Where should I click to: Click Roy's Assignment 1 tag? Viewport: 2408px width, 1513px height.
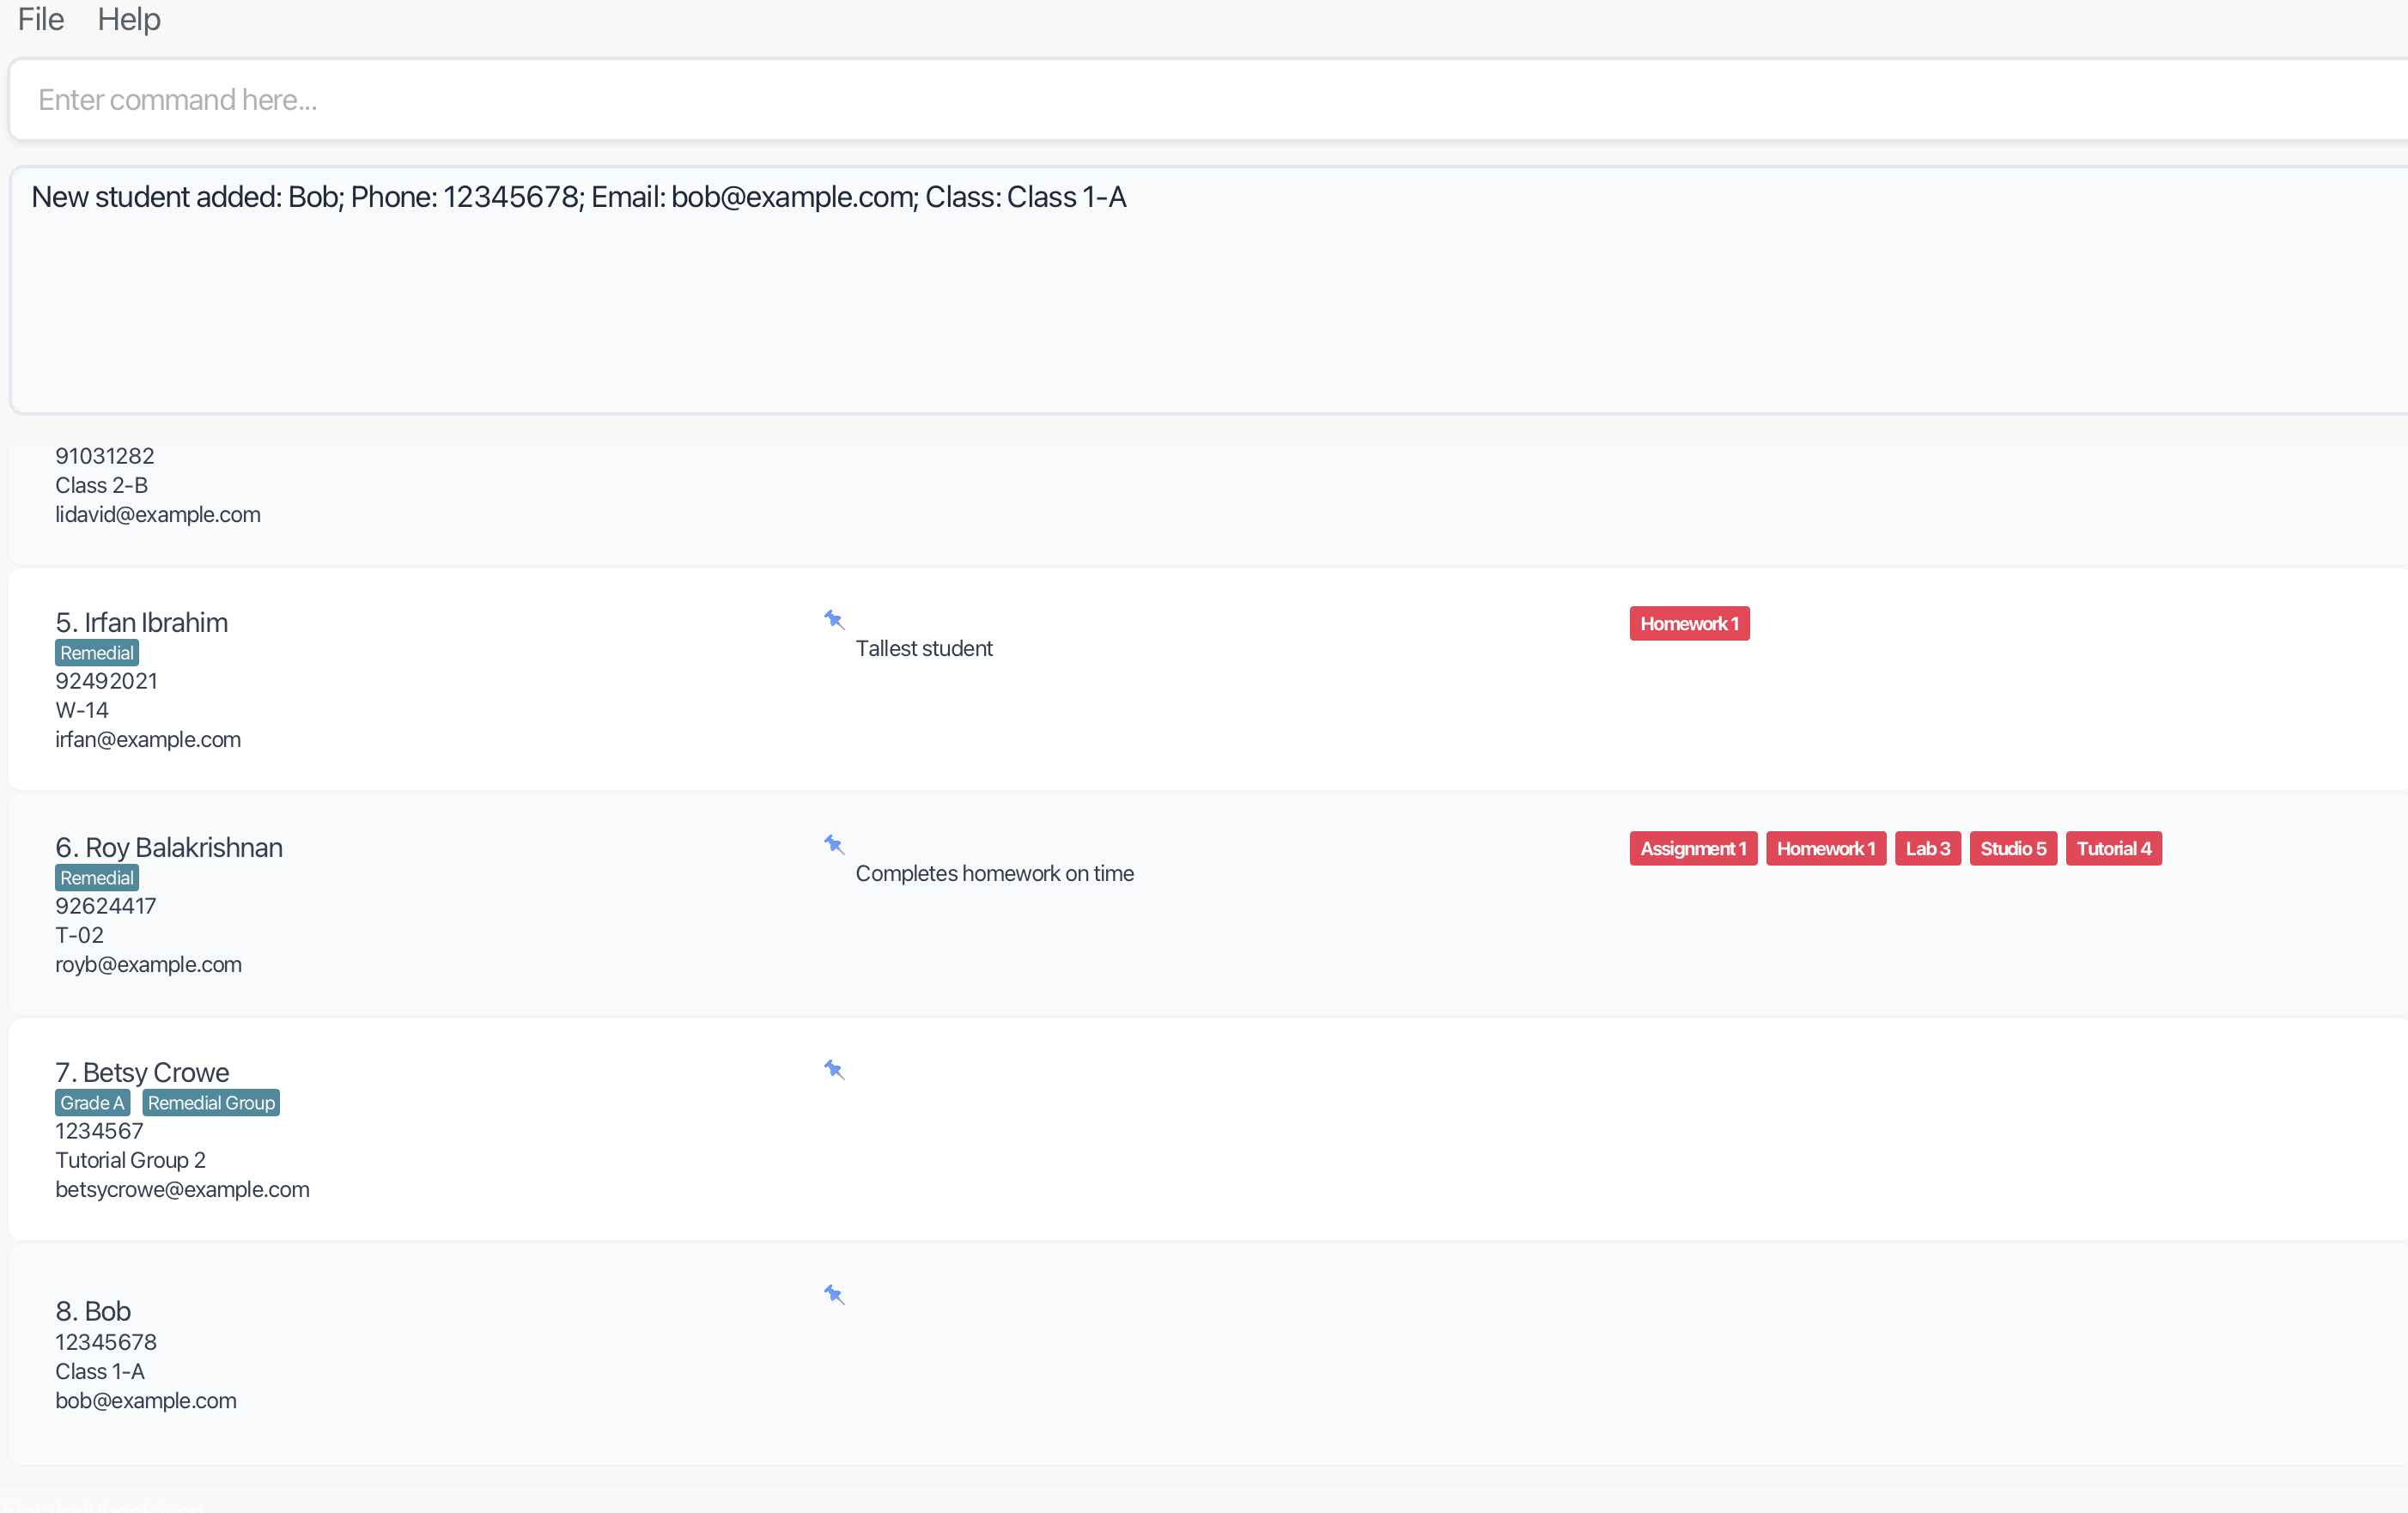point(1693,849)
